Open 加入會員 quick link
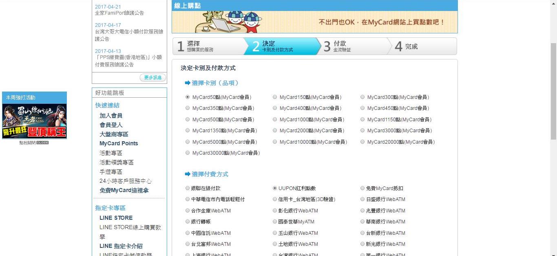Image resolution: width=557 pixels, height=256 pixels. click(111, 116)
